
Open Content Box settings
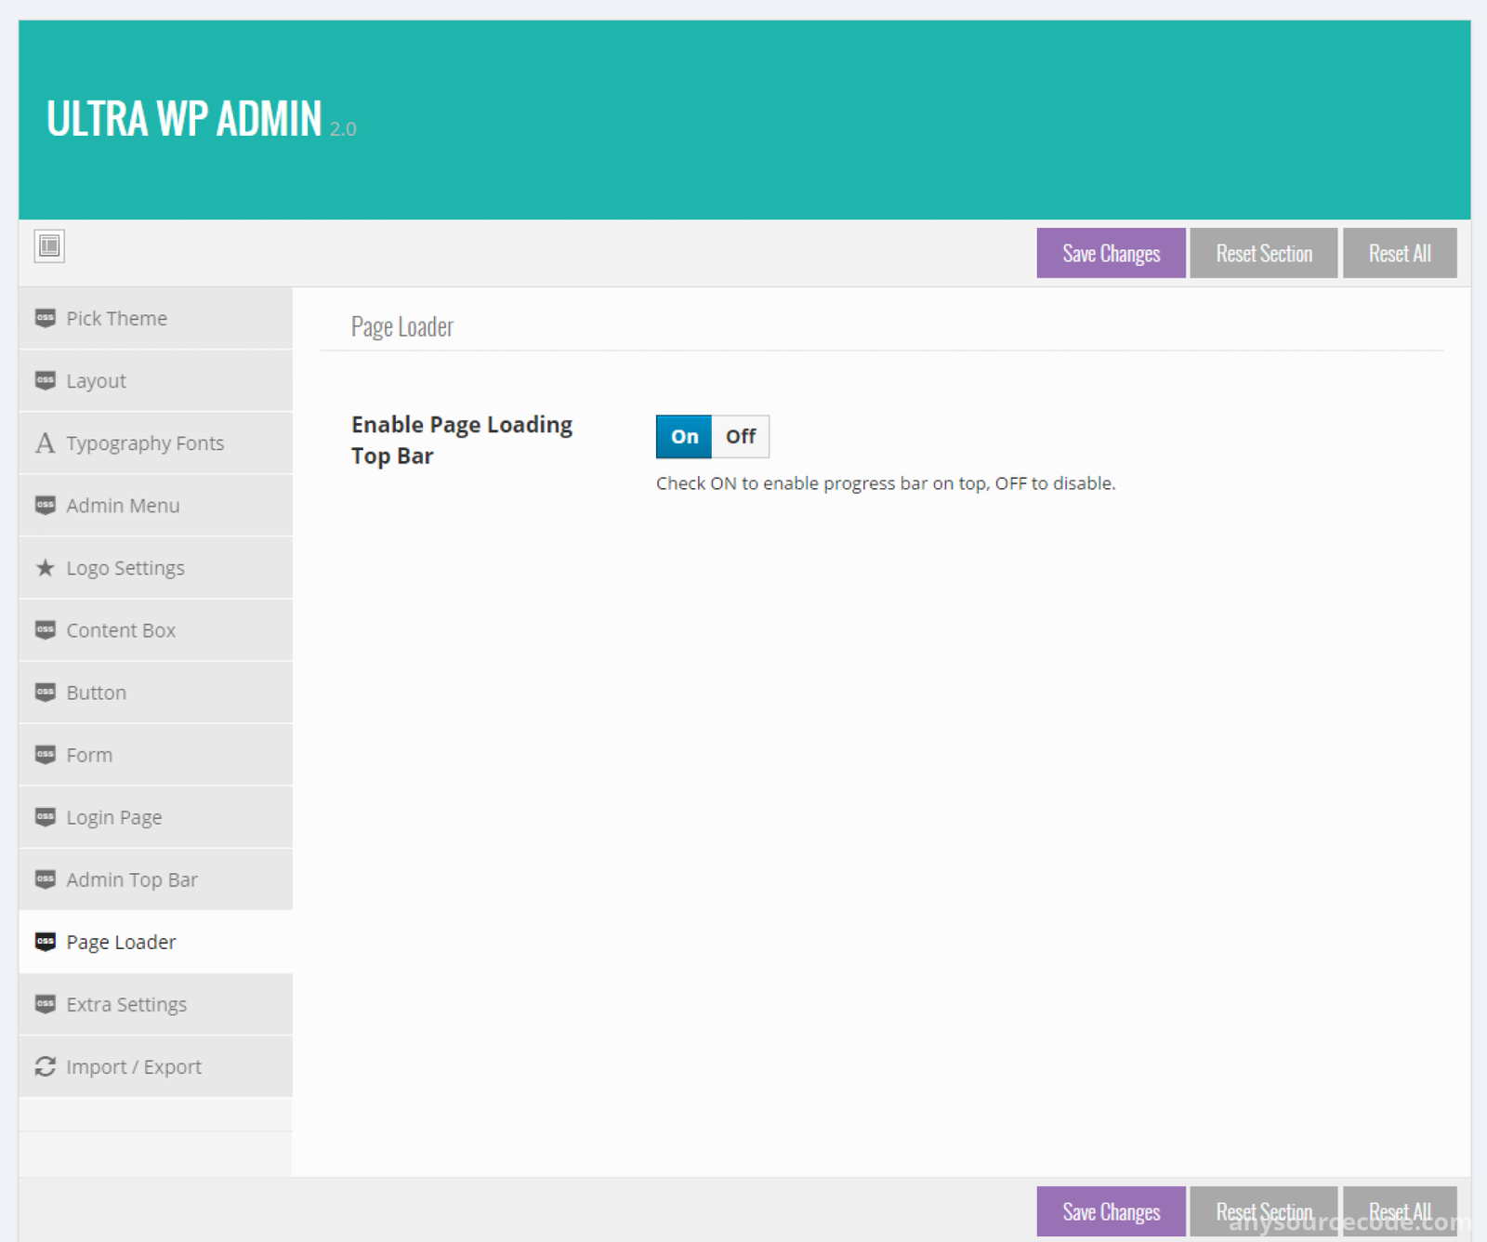click(155, 629)
